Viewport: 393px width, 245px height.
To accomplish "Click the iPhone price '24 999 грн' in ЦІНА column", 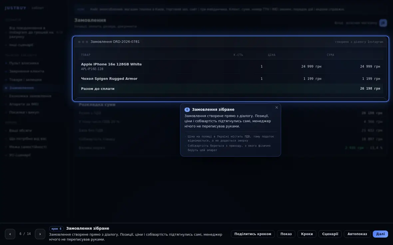I will click(311, 66).
